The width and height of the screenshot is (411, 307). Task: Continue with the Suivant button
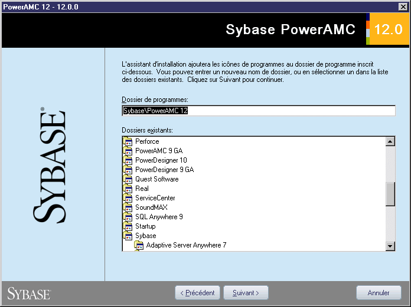click(x=246, y=293)
